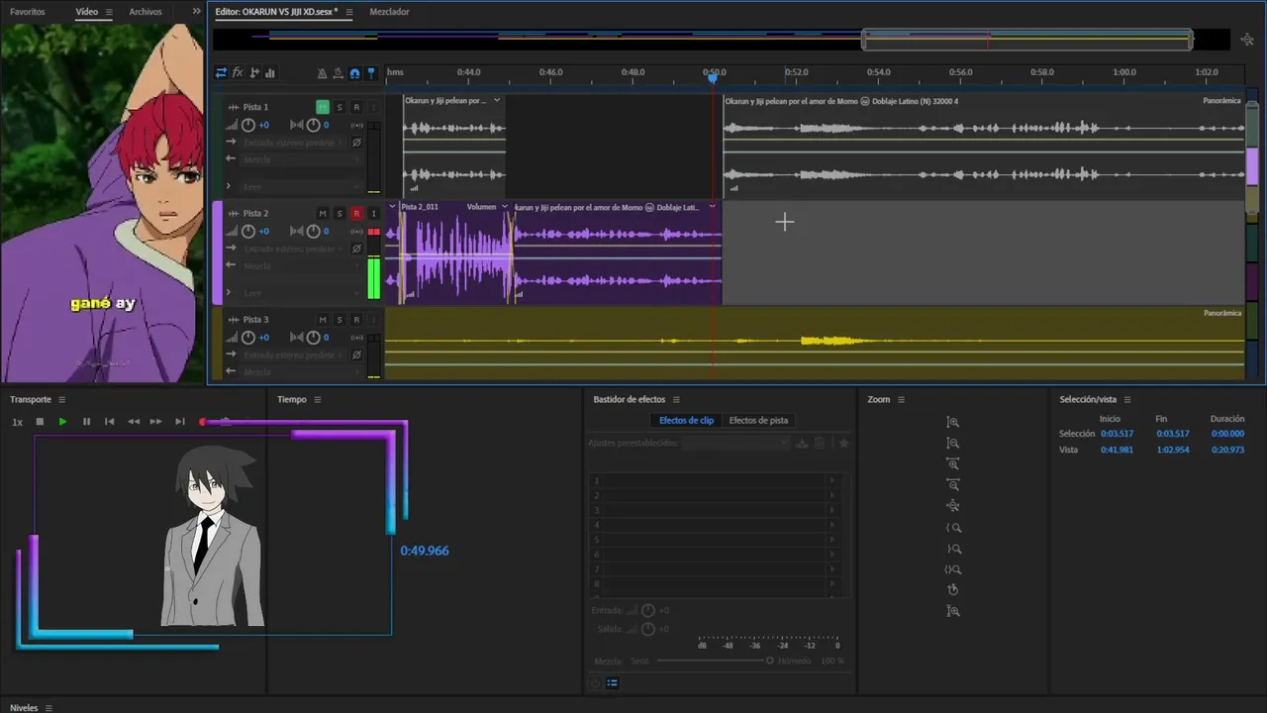Toggle phase invert on Pista 1
Image resolution: width=1267 pixels, height=713 pixels.
356,143
